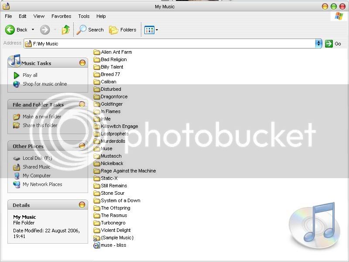The width and height of the screenshot is (349, 262).
Task: Open the Back history dropdown arrow
Action: click(x=33, y=29)
